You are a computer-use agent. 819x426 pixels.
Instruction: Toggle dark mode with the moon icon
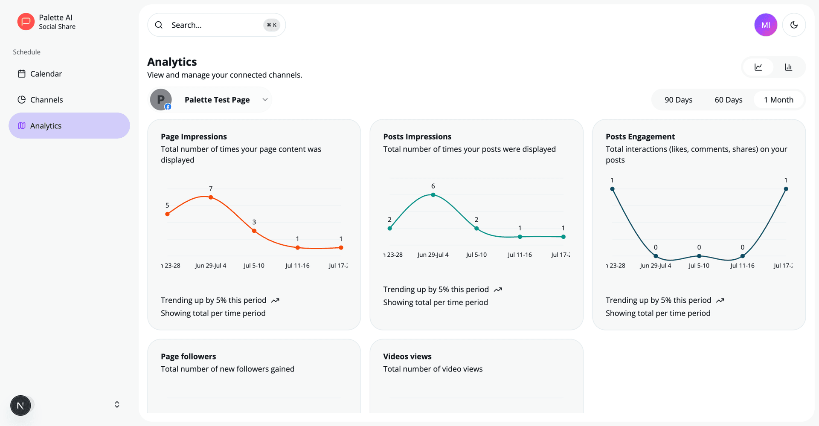(794, 25)
